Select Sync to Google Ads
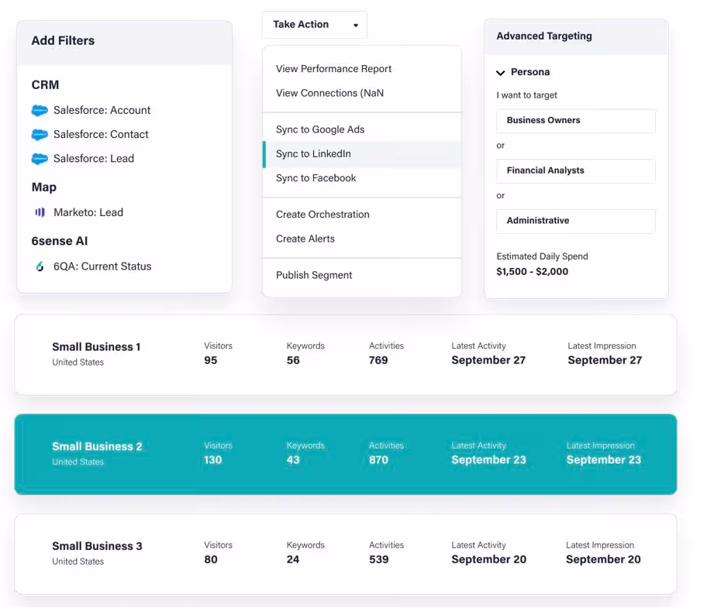Image resolution: width=707 pixels, height=612 pixels. pos(320,130)
